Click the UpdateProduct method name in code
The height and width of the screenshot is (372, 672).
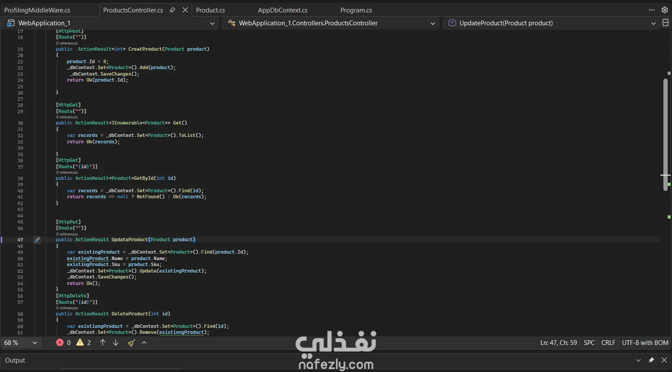pos(129,239)
